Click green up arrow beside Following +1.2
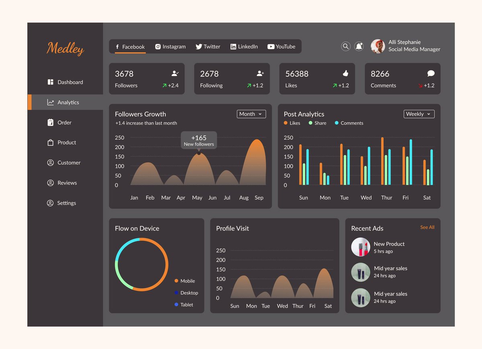The image size is (482, 349). (x=249, y=86)
